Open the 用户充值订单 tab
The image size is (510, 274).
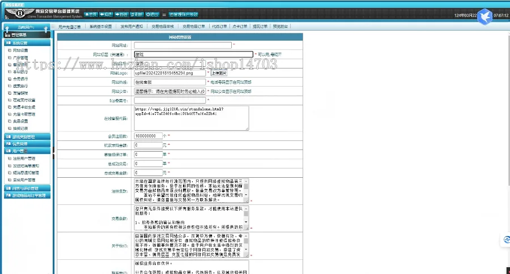pos(69,26)
